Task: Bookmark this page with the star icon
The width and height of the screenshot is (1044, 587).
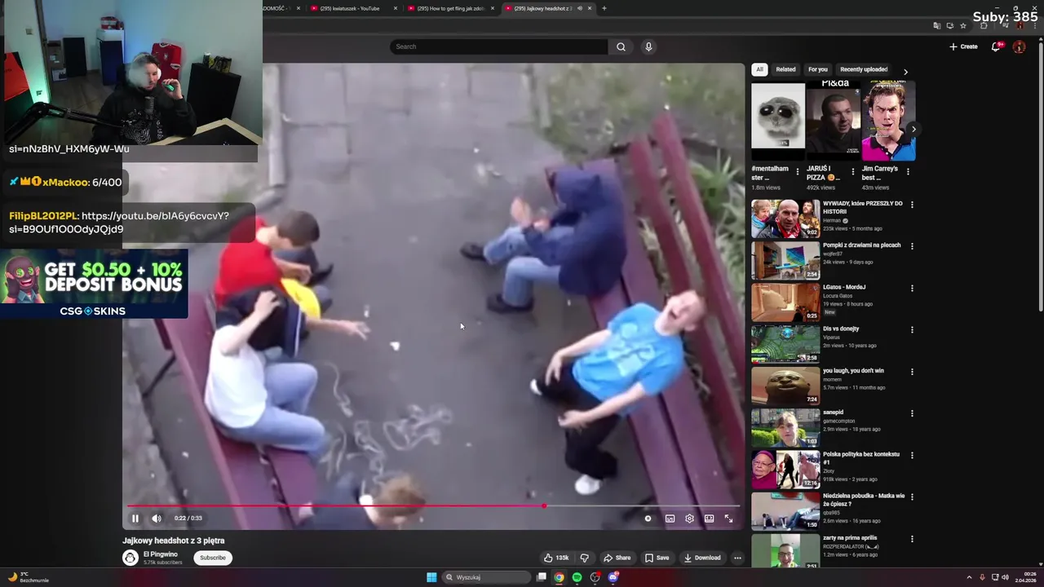Action: click(x=963, y=26)
